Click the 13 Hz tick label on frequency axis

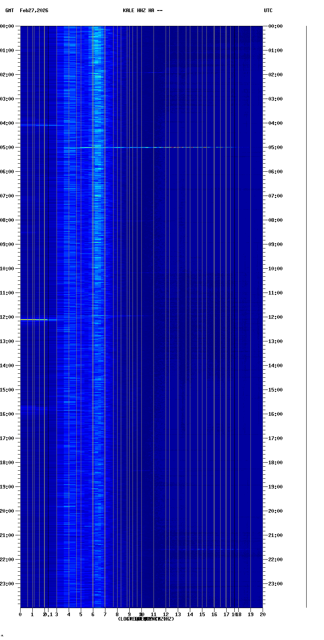(178, 615)
